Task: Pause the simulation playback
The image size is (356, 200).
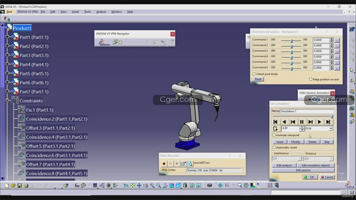Action: click(x=302, y=122)
